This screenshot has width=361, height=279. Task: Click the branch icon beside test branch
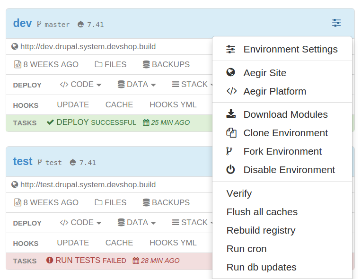point(40,162)
